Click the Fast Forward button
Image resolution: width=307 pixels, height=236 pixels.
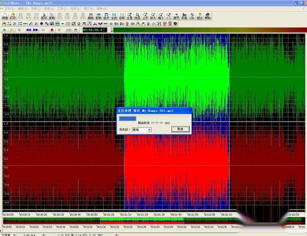coord(36,30)
